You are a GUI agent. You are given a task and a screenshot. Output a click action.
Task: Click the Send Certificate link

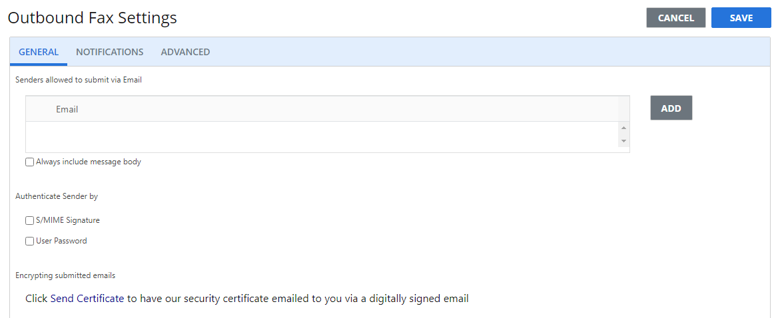[87, 299]
